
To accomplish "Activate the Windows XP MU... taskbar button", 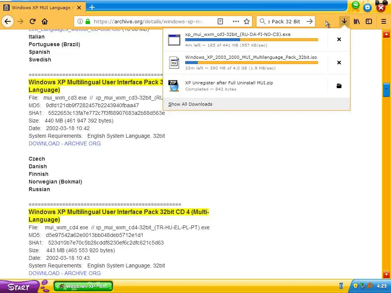I will tap(83, 286).
